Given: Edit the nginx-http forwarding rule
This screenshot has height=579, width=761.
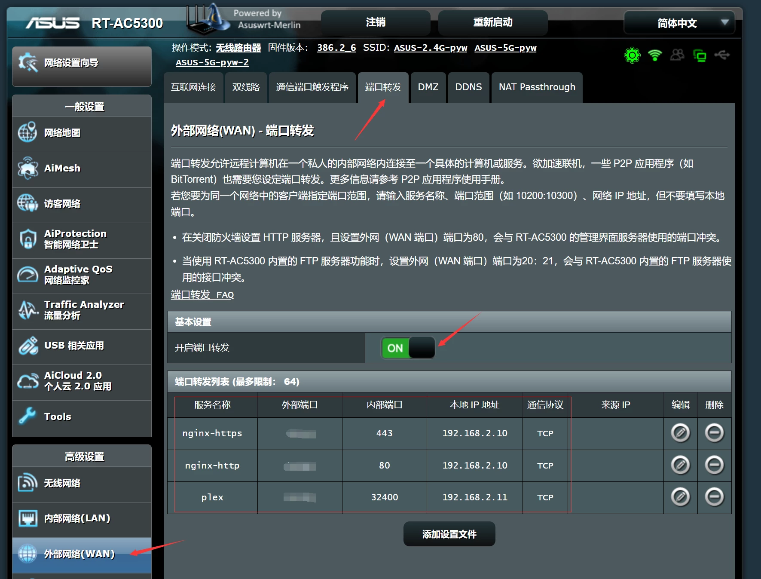Looking at the screenshot, I should click(681, 465).
